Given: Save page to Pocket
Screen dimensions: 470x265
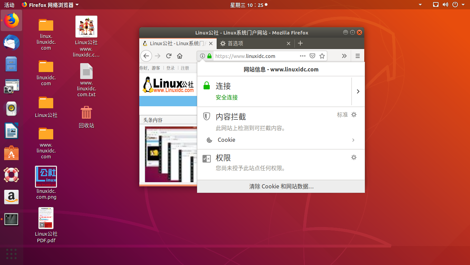Looking at the screenshot, I should (x=312, y=56).
